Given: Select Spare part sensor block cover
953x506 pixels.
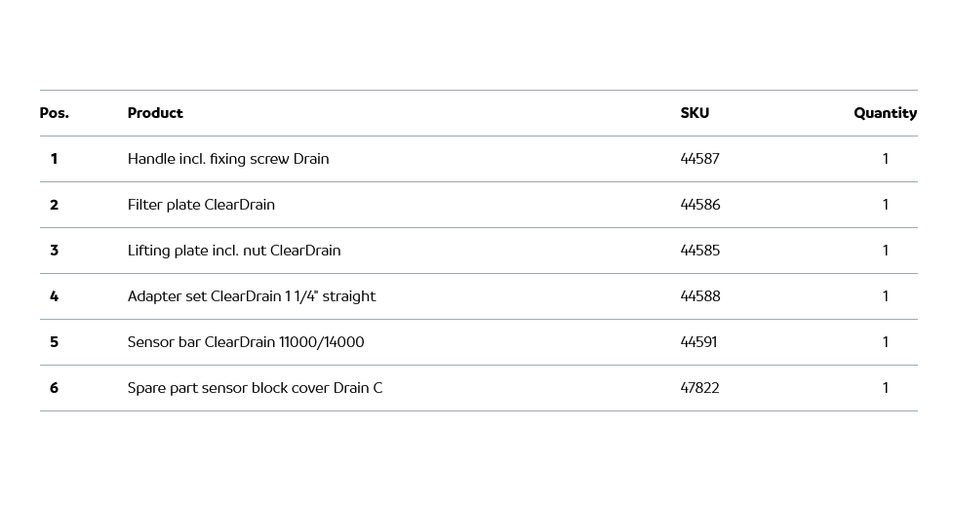Looking at the screenshot, I should [x=255, y=388].
